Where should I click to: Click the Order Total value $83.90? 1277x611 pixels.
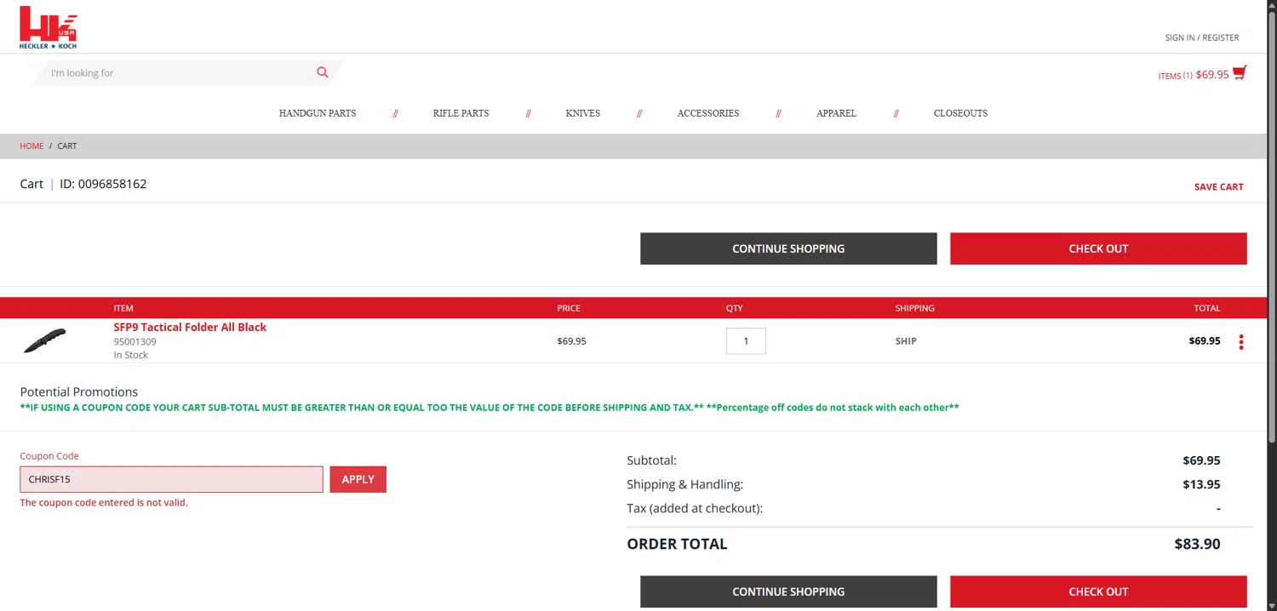[1197, 544]
